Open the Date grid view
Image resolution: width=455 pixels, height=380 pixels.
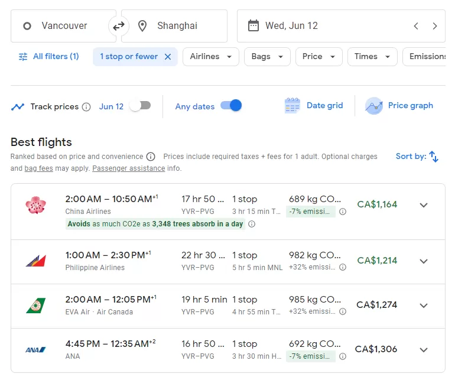[314, 106]
